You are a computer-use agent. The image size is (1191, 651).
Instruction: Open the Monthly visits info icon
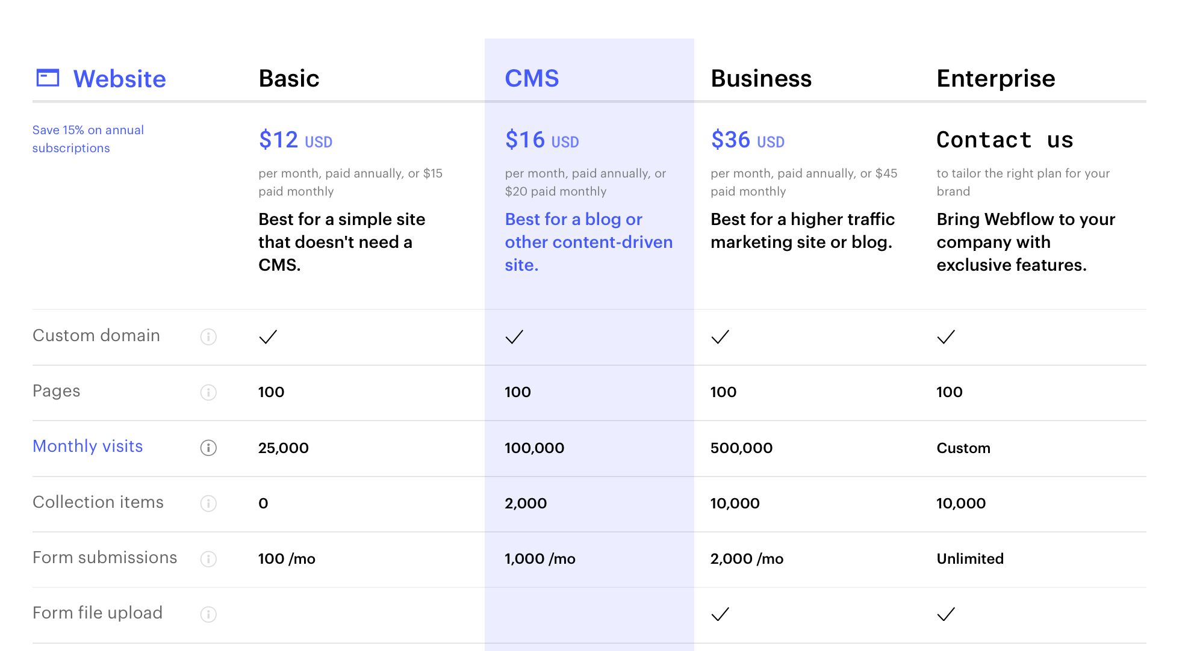click(208, 448)
